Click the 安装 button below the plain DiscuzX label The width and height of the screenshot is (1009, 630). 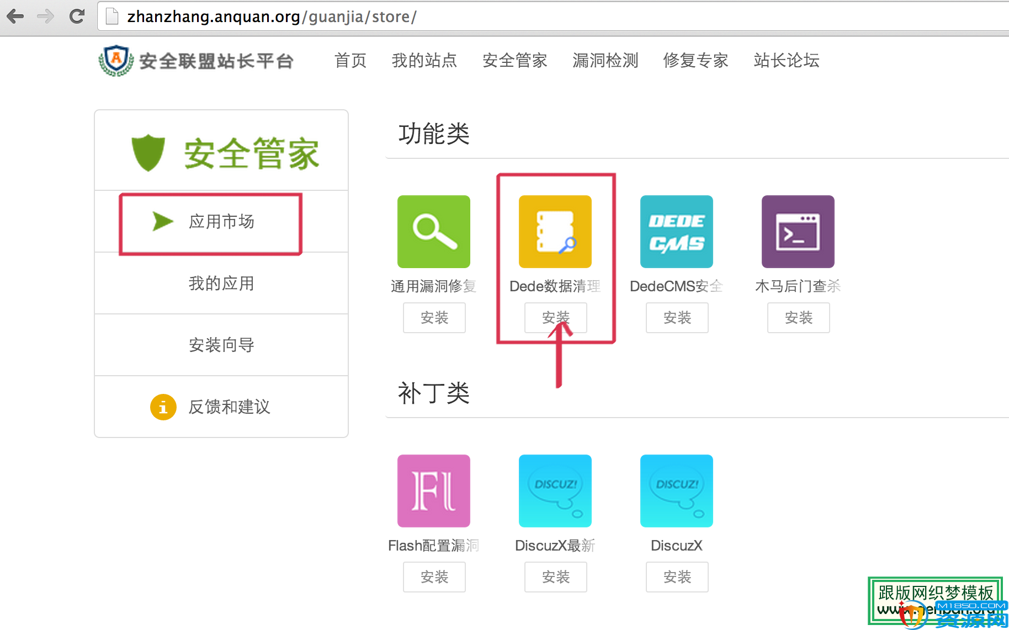click(x=677, y=577)
